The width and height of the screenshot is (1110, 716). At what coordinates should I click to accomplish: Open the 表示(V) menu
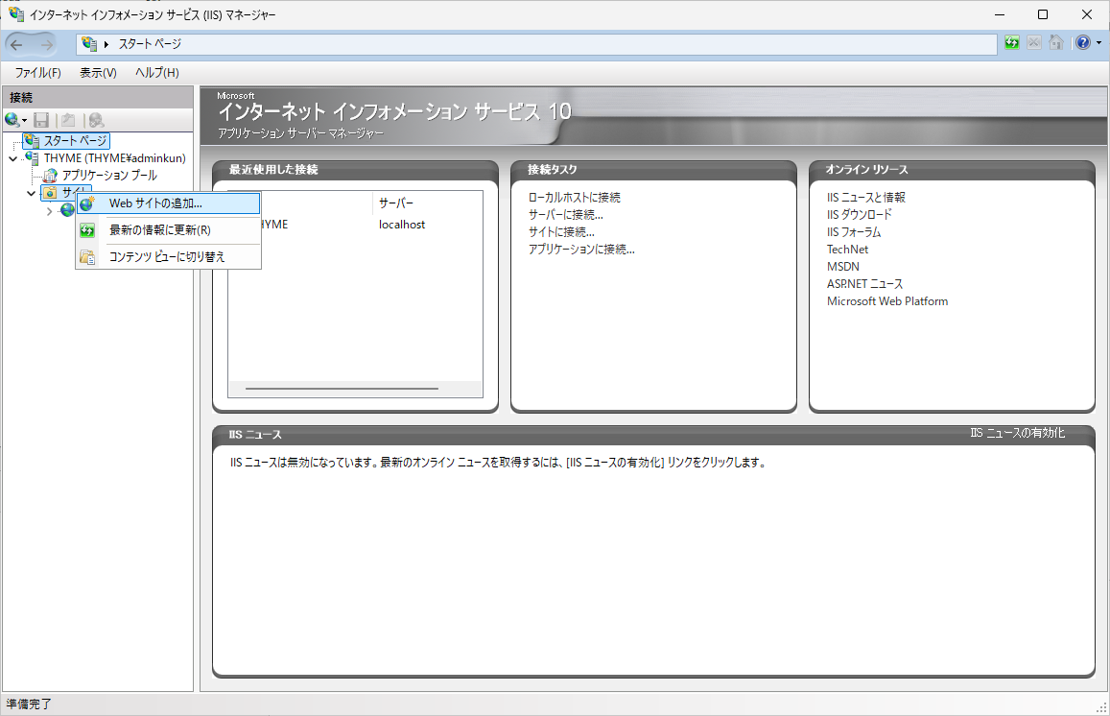click(98, 72)
